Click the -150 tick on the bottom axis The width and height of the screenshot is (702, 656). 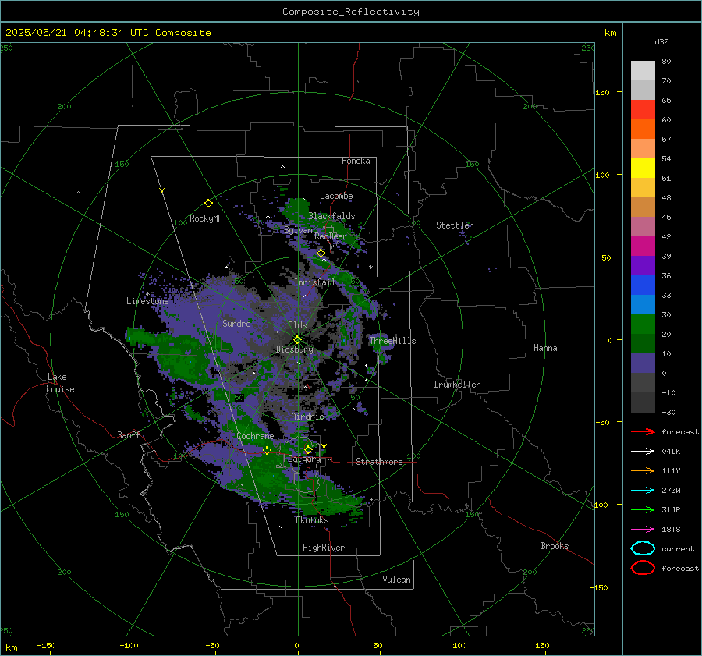tap(46, 645)
